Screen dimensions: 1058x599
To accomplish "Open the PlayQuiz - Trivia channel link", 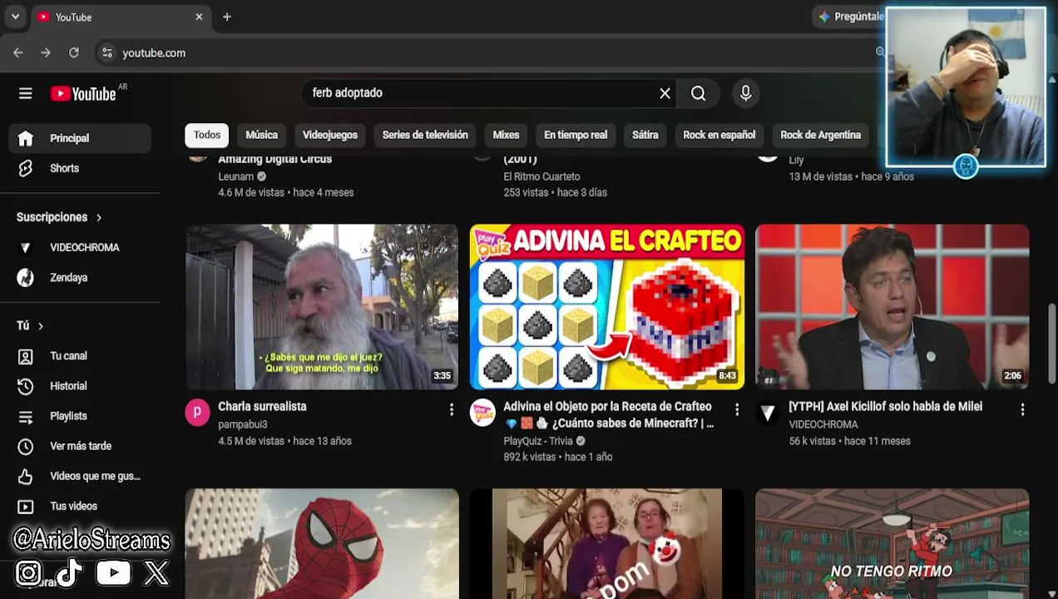I will coord(538,441).
